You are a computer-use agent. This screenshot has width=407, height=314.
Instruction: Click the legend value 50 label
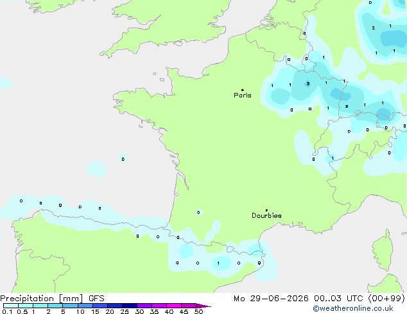tap(198, 311)
